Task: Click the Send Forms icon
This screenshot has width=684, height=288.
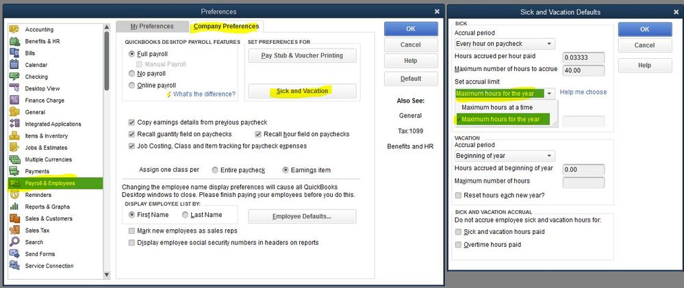Action: [x=14, y=254]
